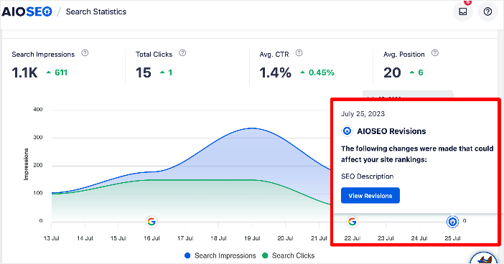The width and height of the screenshot is (504, 264).
Task: Open the help question mark icon
Action: point(487,11)
